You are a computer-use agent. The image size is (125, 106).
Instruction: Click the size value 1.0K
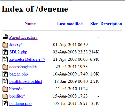95,74
